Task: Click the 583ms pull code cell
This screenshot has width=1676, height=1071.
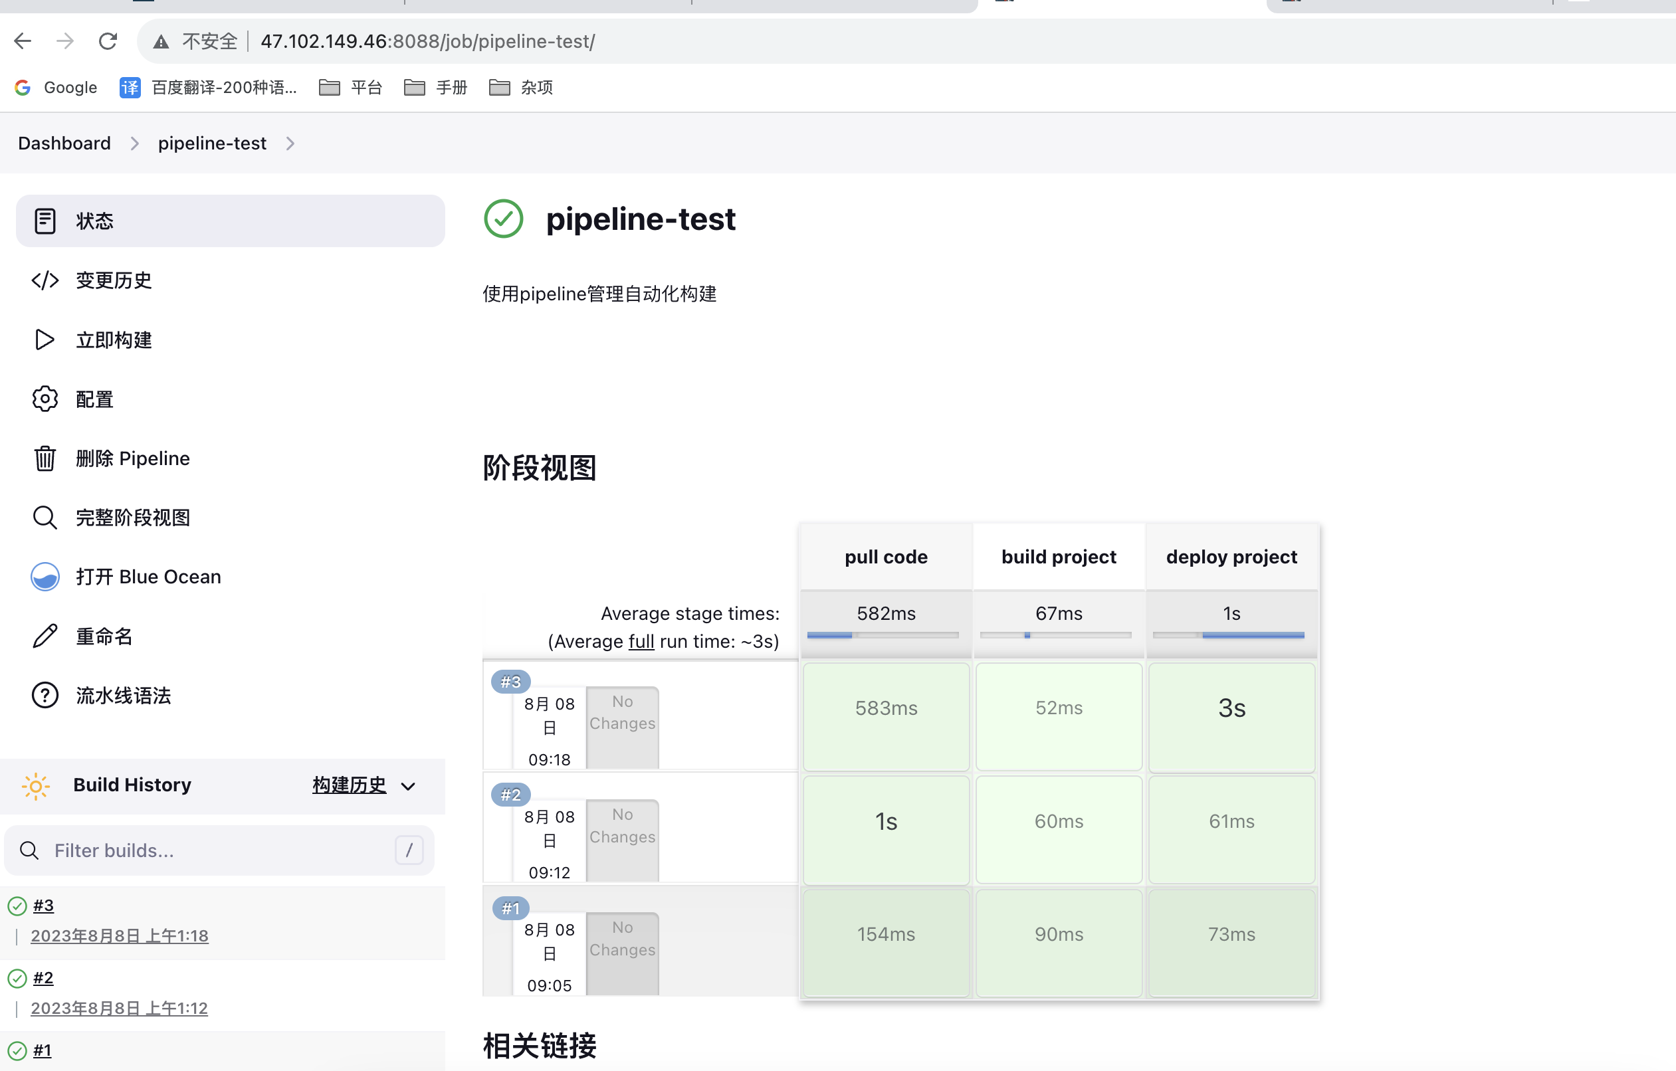Action: [886, 717]
